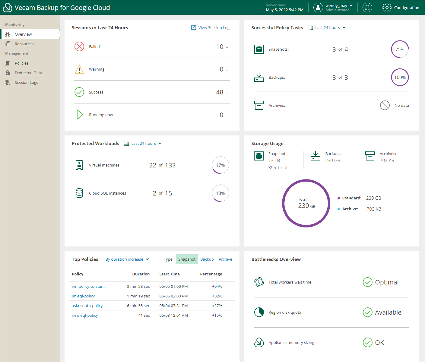The height and width of the screenshot is (362, 425).
Task: Click the Failed sessions red X icon
Action: (x=79, y=46)
